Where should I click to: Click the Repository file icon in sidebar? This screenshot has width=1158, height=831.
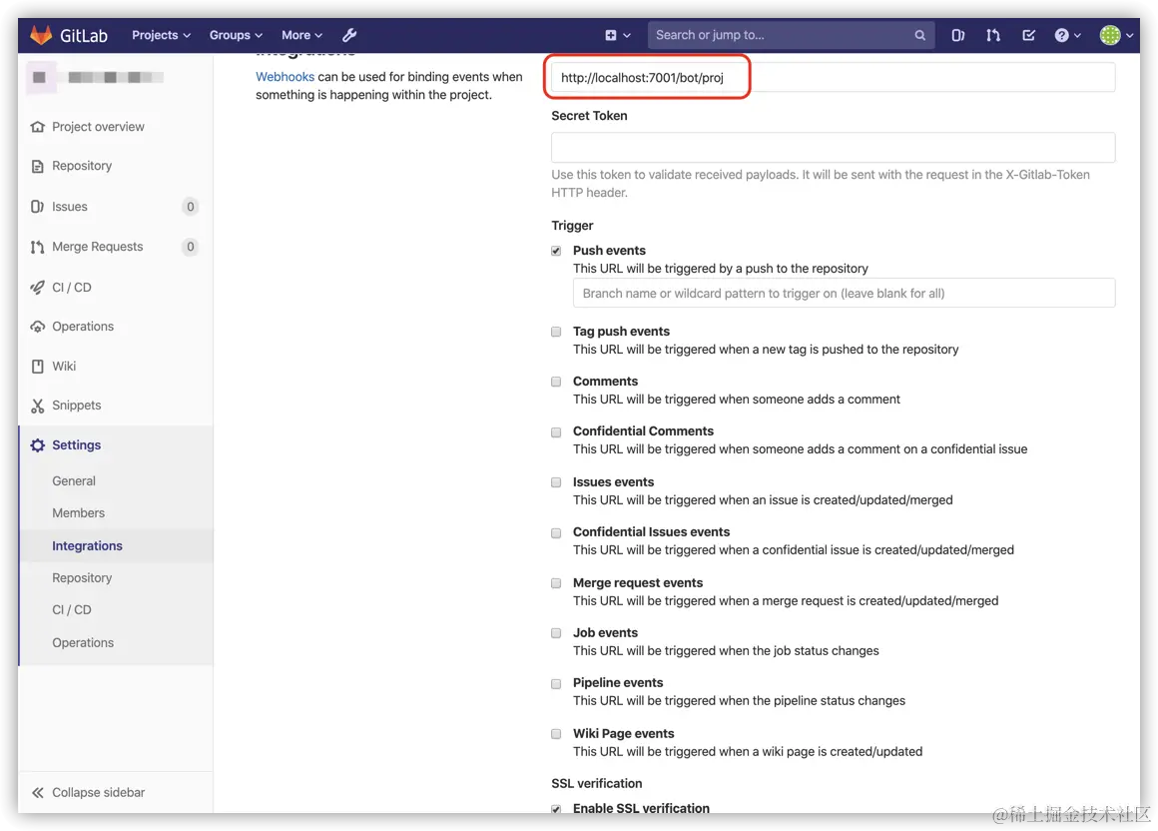[x=38, y=166]
